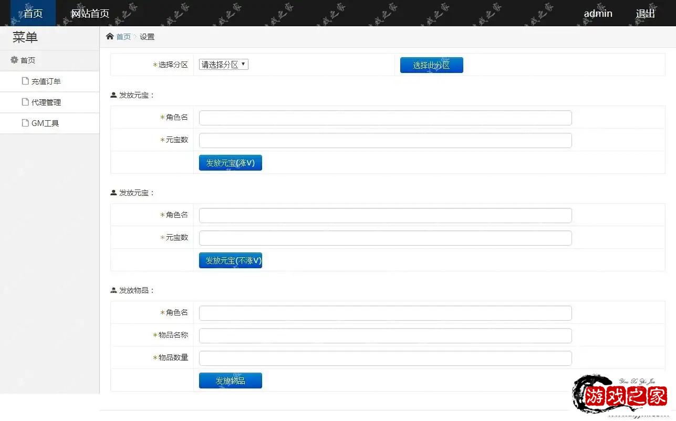Open 网站首页 in the top navigation
The image size is (676, 421).
click(90, 13)
